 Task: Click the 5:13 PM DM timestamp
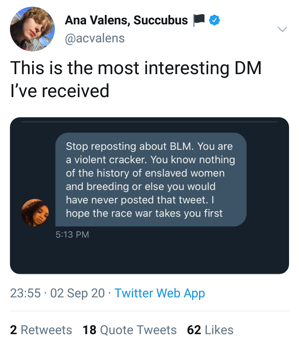pyautogui.click(x=72, y=235)
